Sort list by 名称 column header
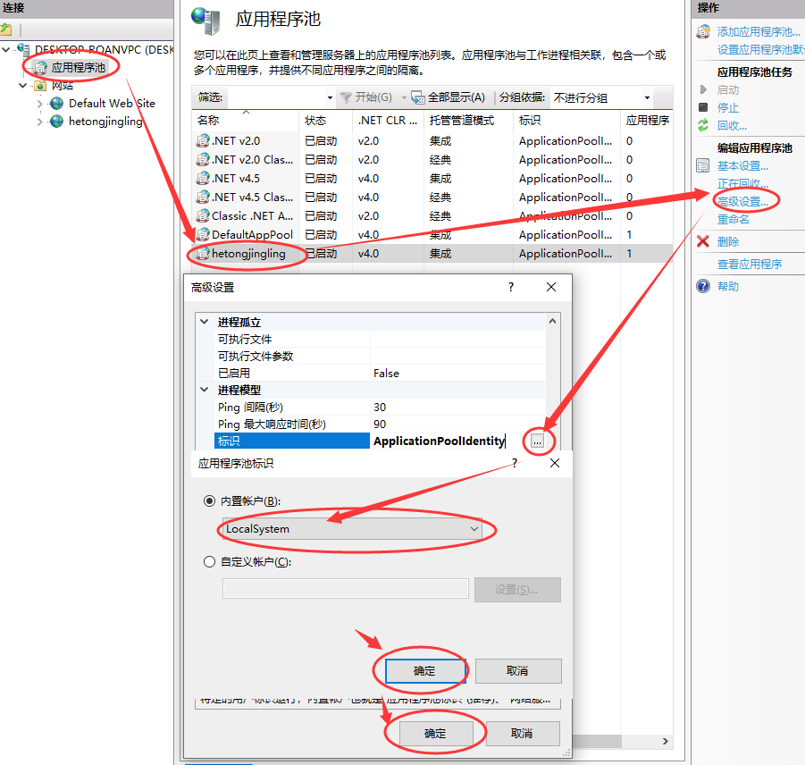Viewport: 805px width, 765px height. [x=246, y=120]
